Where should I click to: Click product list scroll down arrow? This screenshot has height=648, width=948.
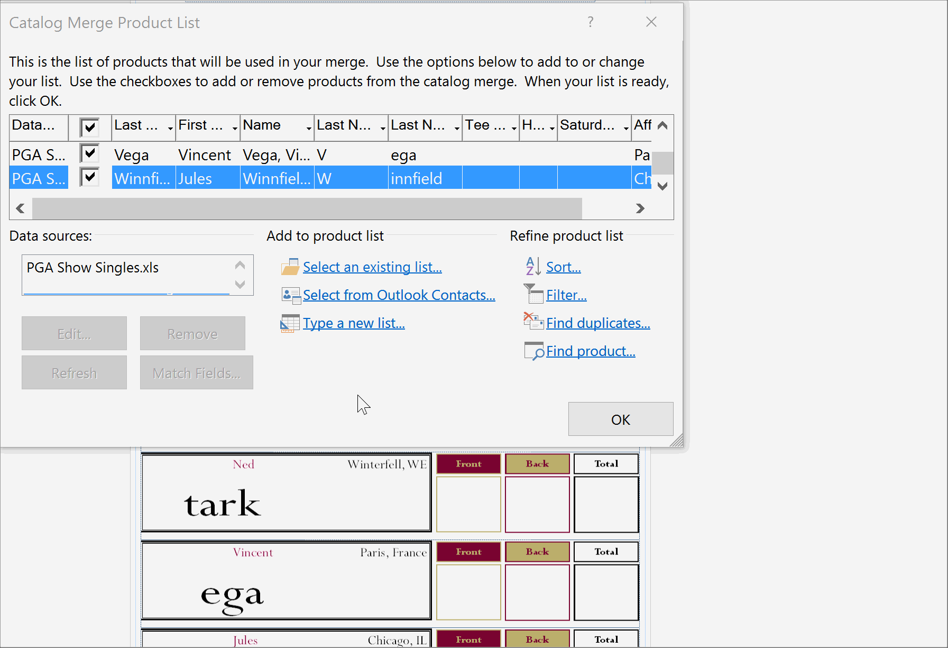pyautogui.click(x=662, y=186)
